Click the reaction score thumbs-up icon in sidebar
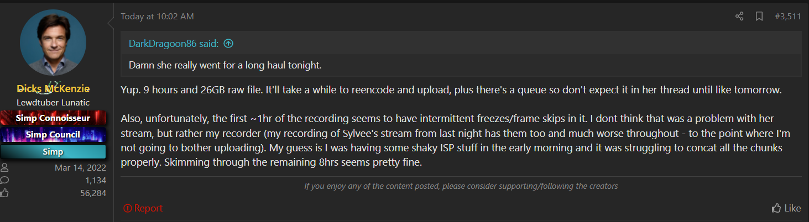The width and height of the screenshot is (809, 222). tap(5, 193)
